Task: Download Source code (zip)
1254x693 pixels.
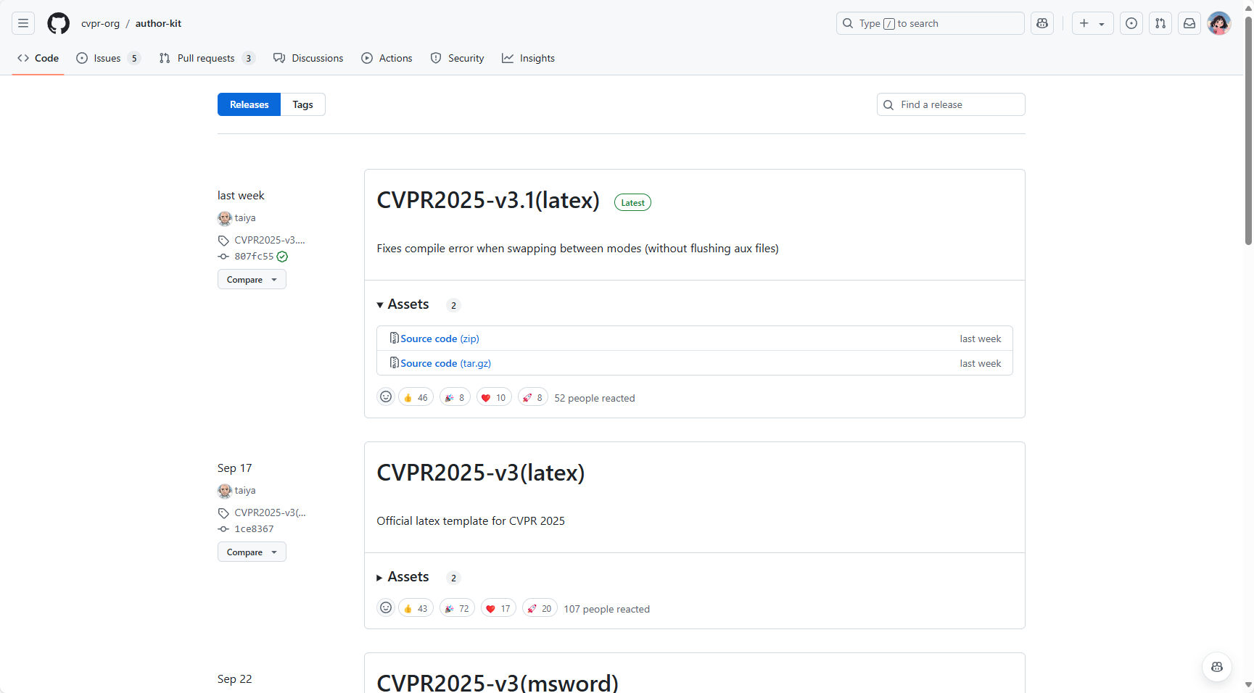Action: point(440,339)
